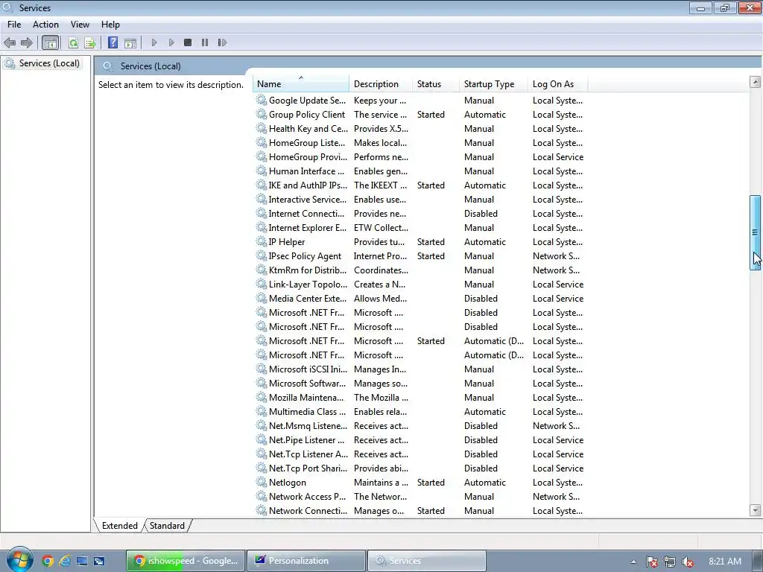Click the Show/Hide Action Pane icon
Viewport: 763px width, 572px height.
130,42
